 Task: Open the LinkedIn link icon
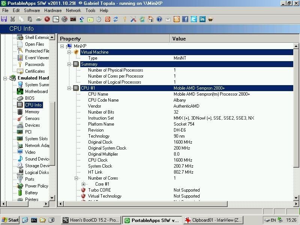(x=202, y=19)
